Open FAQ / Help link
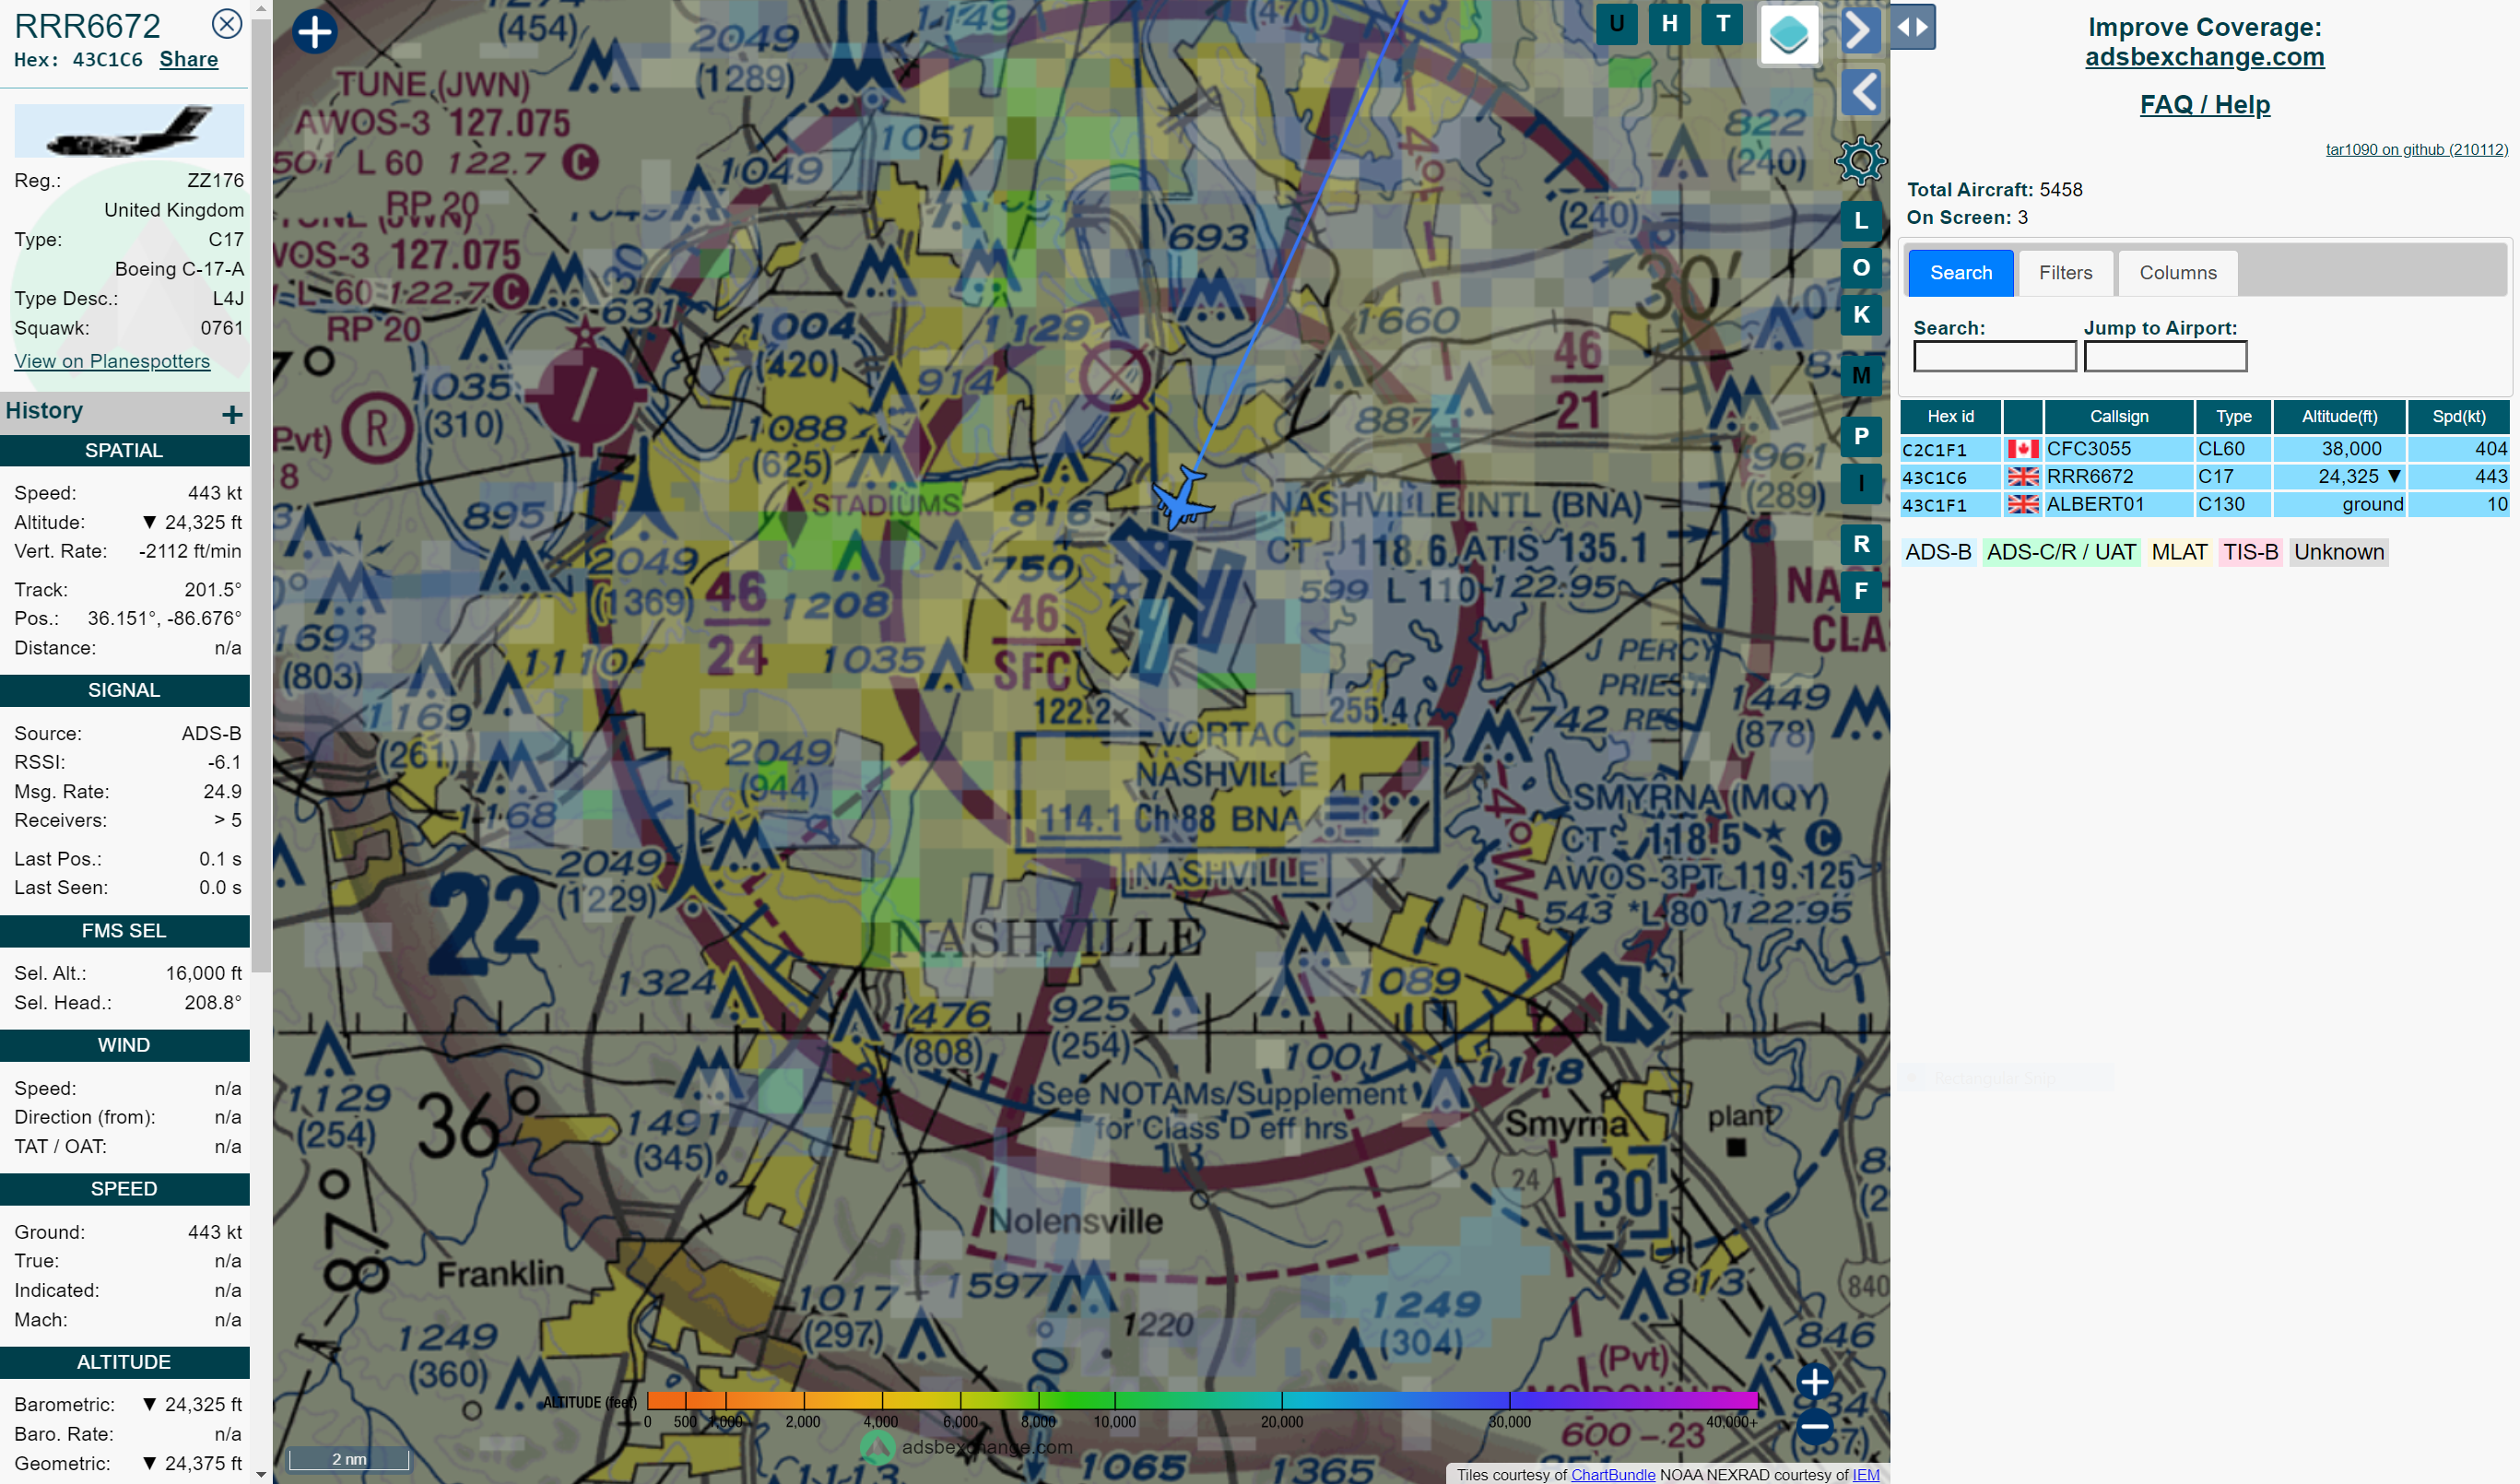Screen dimensions: 2520x1484 [x=2204, y=104]
